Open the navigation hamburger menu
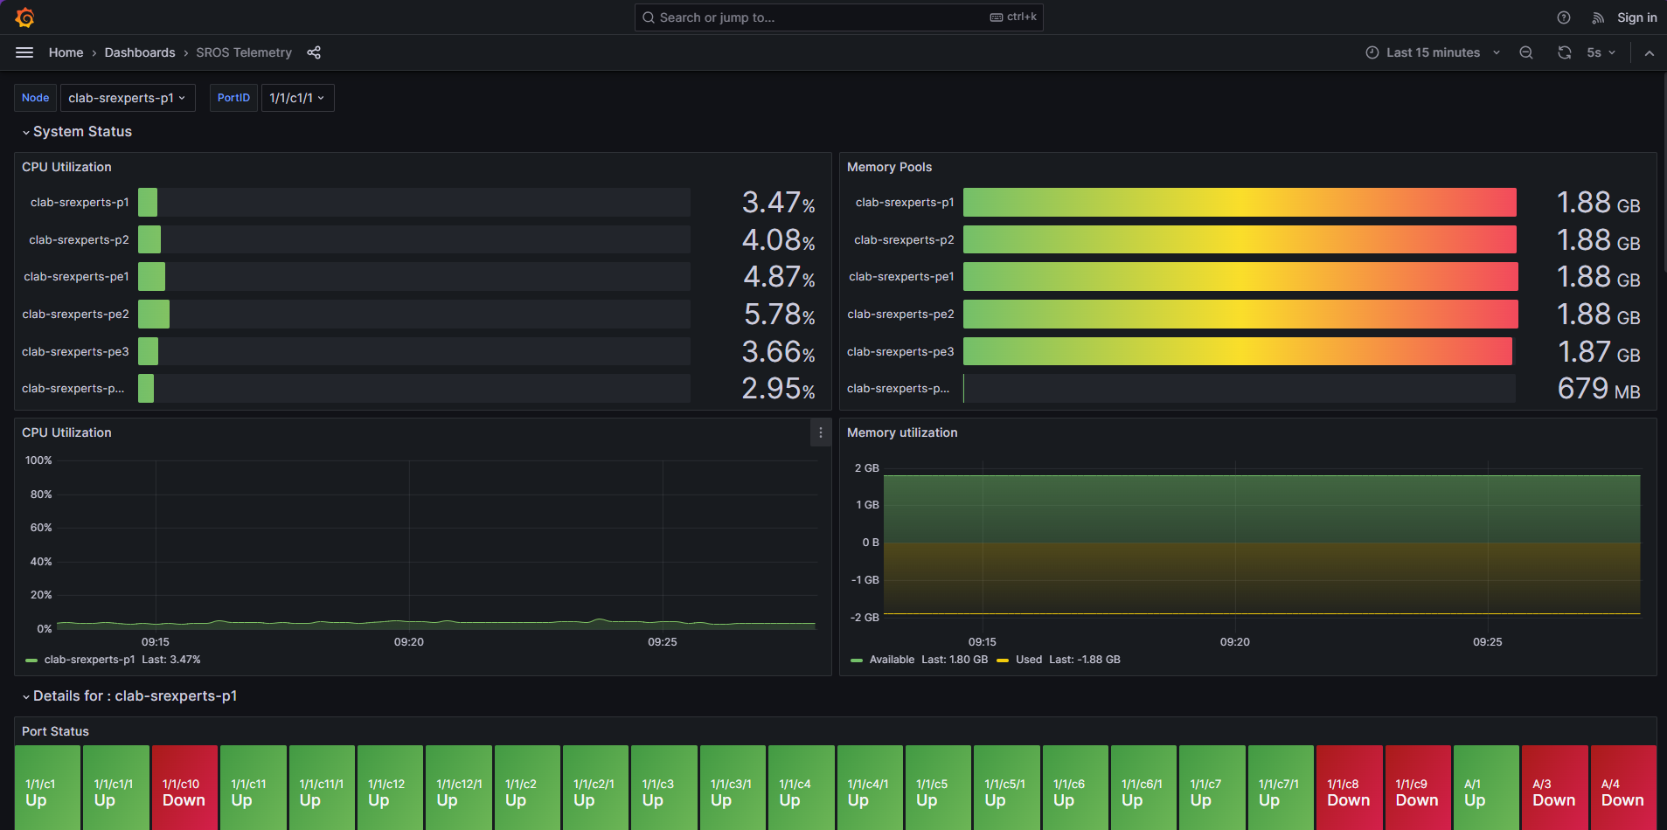Screen dimensions: 1667x830 coord(24,52)
